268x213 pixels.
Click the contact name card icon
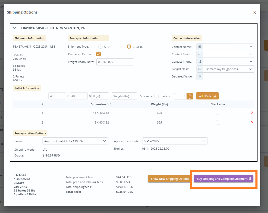(x=200, y=47)
